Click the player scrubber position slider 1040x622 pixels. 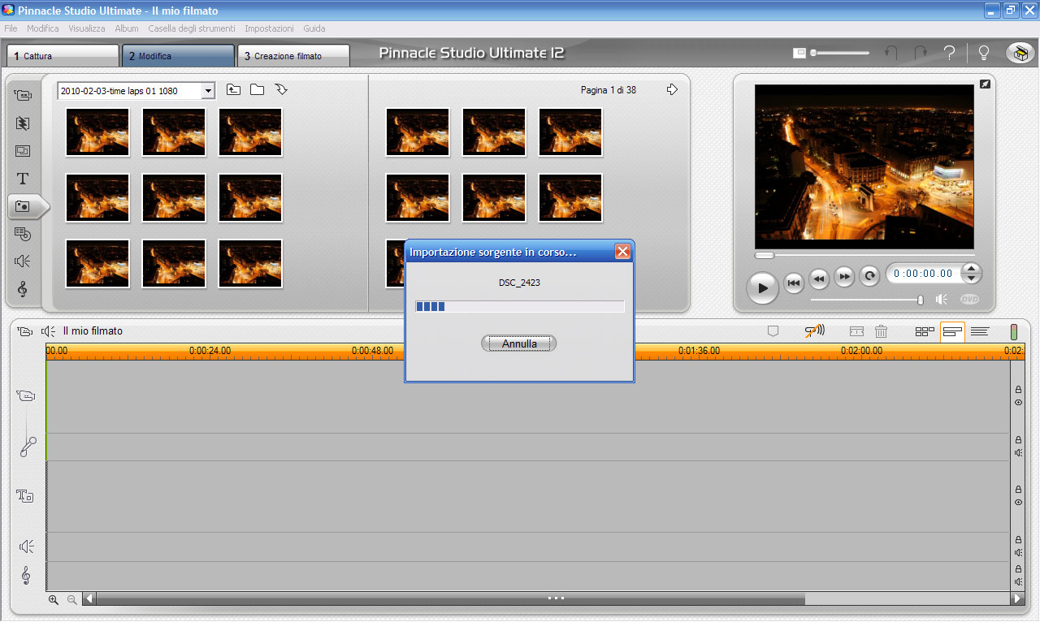pos(765,255)
